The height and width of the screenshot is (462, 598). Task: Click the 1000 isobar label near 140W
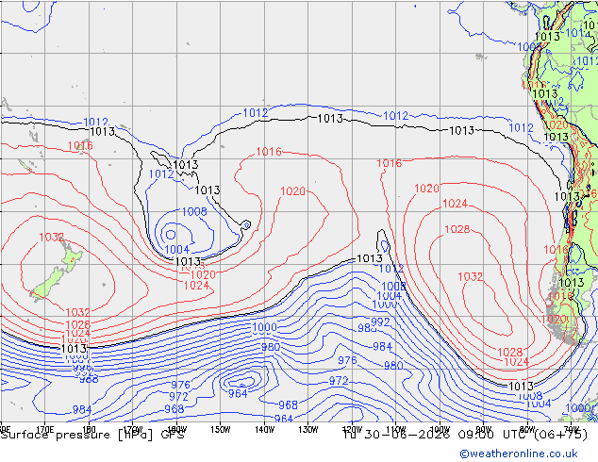pyautogui.click(x=264, y=327)
